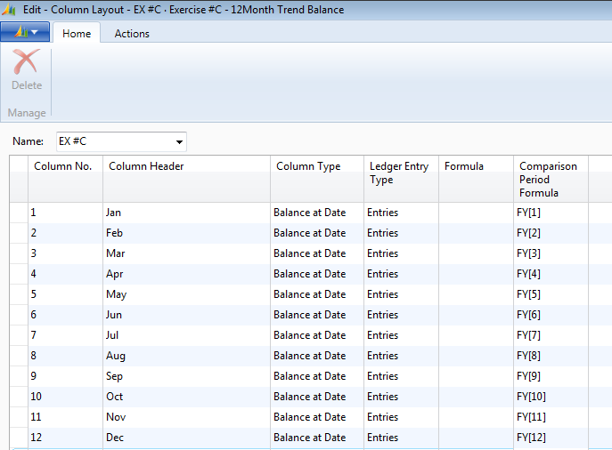Viewport: 612px width, 450px height.
Task: Click the FY[10] comparison formula cell
Action: (x=550, y=397)
